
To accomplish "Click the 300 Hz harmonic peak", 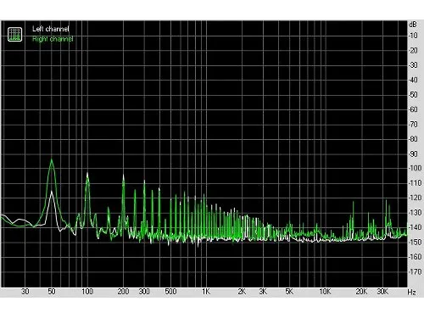I will click(x=144, y=181).
